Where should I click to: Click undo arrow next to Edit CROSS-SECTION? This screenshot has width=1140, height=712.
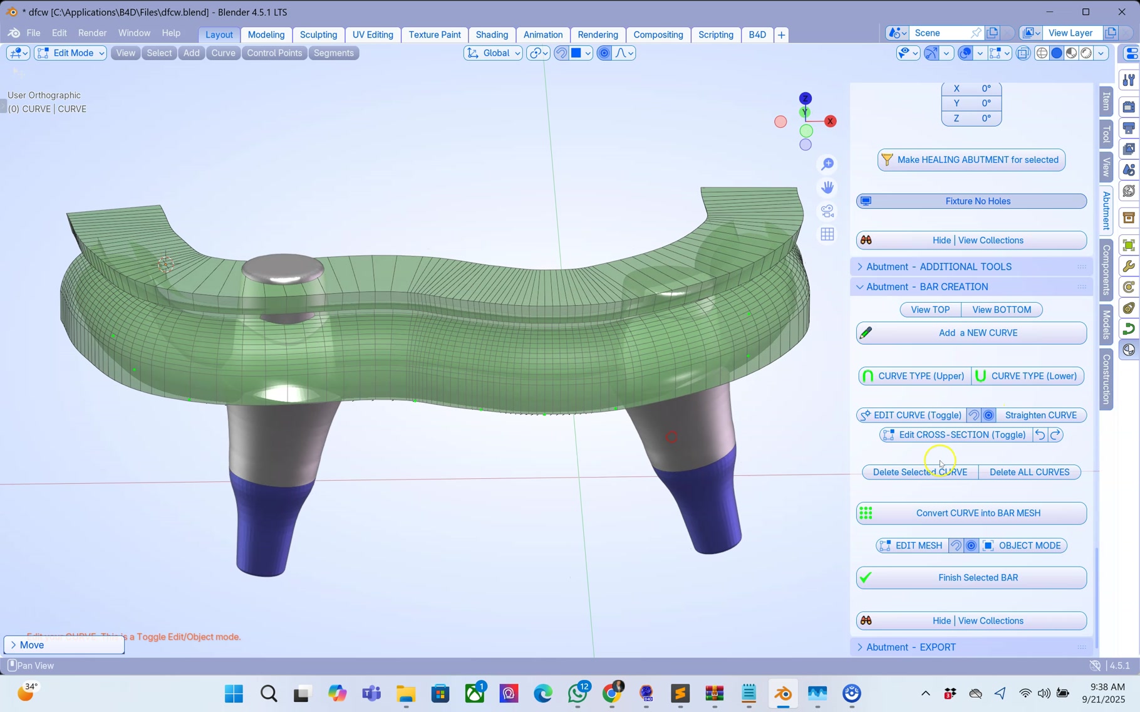[1040, 435]
